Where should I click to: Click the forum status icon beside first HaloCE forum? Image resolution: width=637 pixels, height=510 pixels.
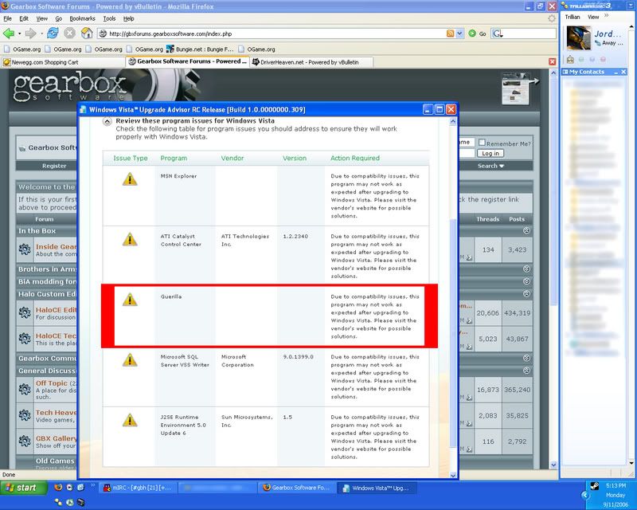point(25,312)
